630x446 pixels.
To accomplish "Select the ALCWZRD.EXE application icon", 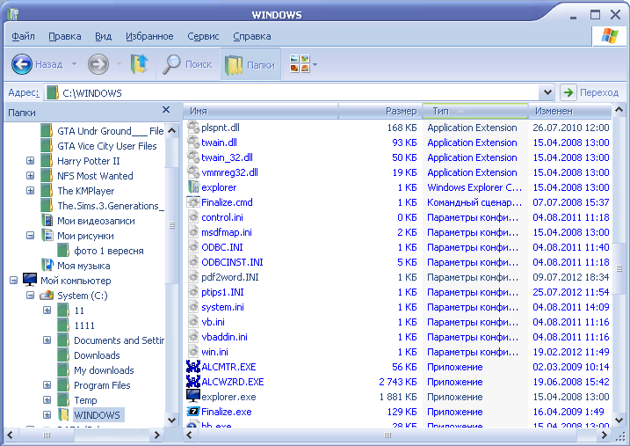I will [x=193, y=381].
